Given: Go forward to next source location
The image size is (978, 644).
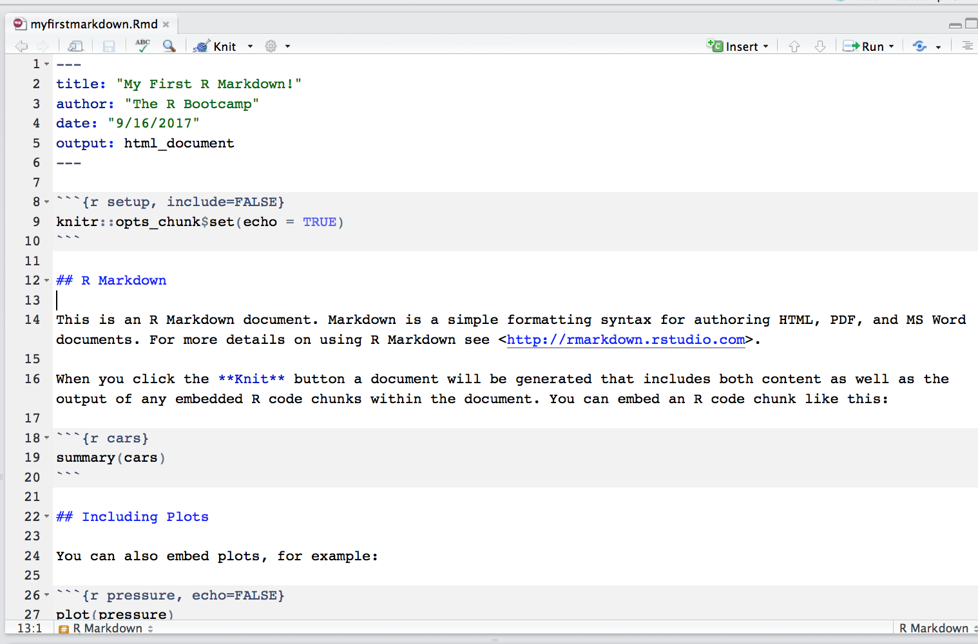Looking at the screenshot, I should tap(43, 46).
